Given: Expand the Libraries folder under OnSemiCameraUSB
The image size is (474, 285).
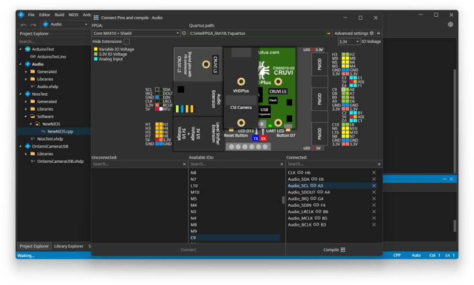Looking at the screenshot, I should tap(25, 154).
